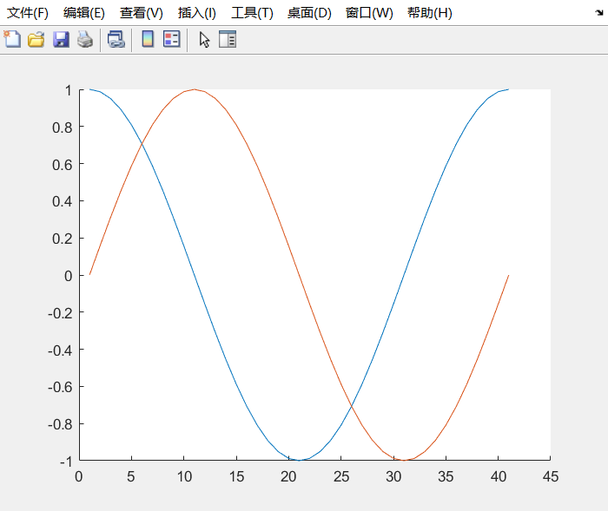Open the 工具(T) menu
This screenshot has width=608, height=511.
pos(252,13)
